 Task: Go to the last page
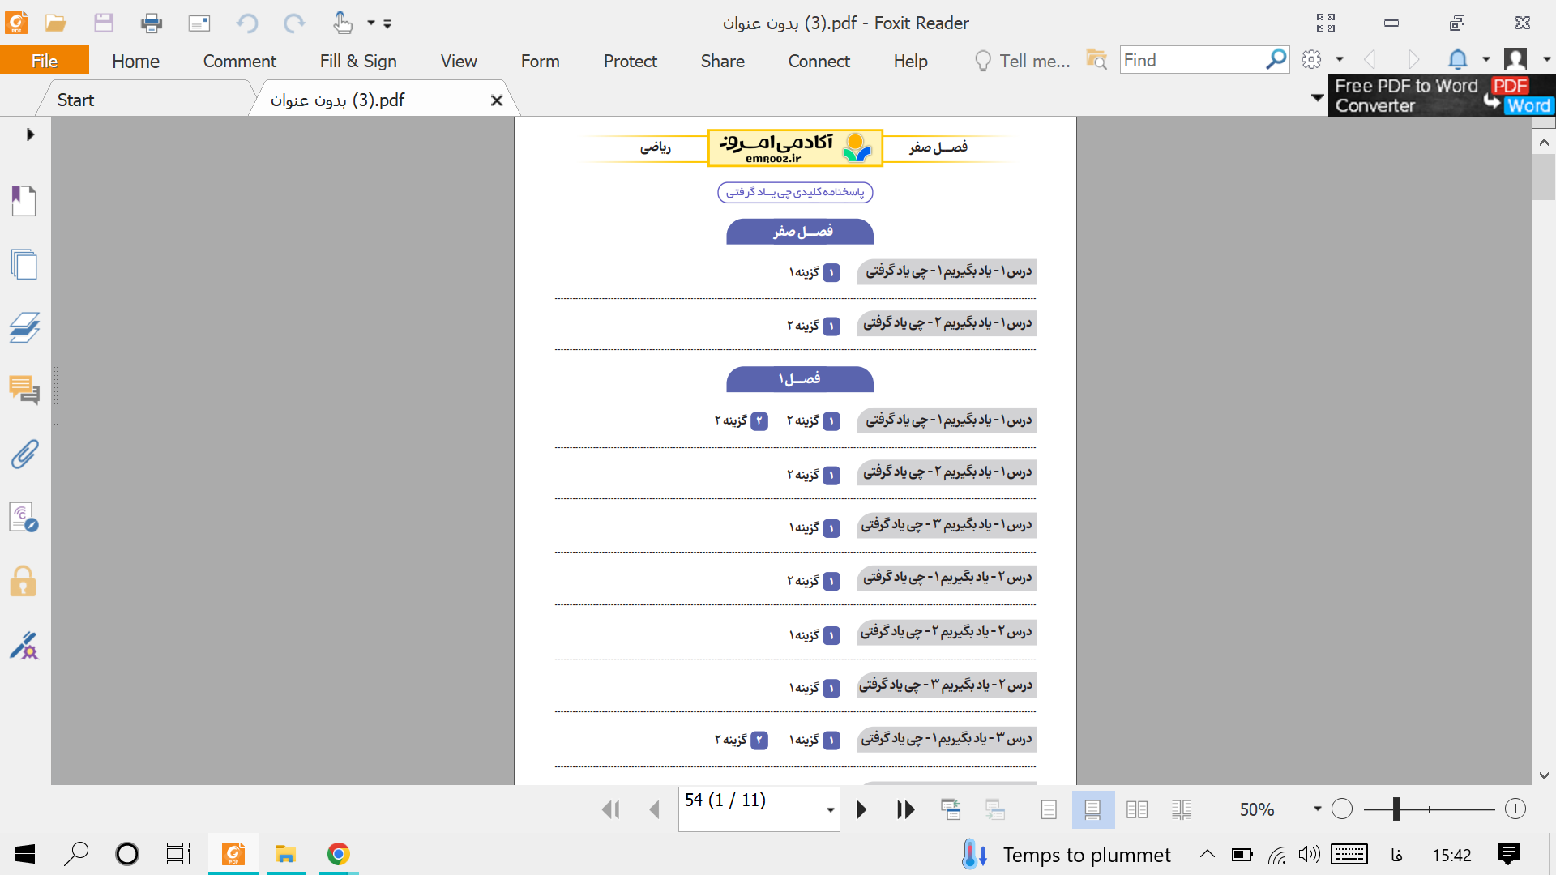click(x=905, y=809)
